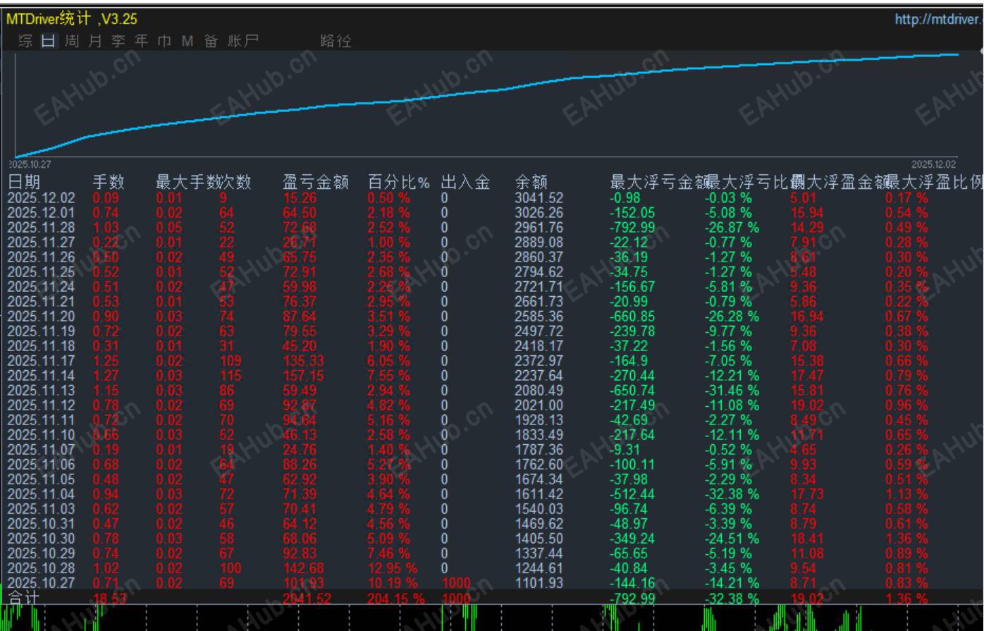984x631 pixels.
Task: Click floating loss -650.74
Action: tap(632, 391)
